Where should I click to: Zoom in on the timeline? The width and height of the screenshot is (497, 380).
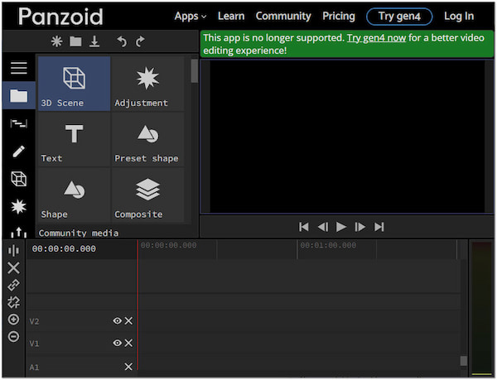click(x=13, y=320)
